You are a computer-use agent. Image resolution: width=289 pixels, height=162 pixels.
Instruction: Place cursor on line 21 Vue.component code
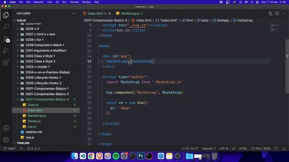144,92
